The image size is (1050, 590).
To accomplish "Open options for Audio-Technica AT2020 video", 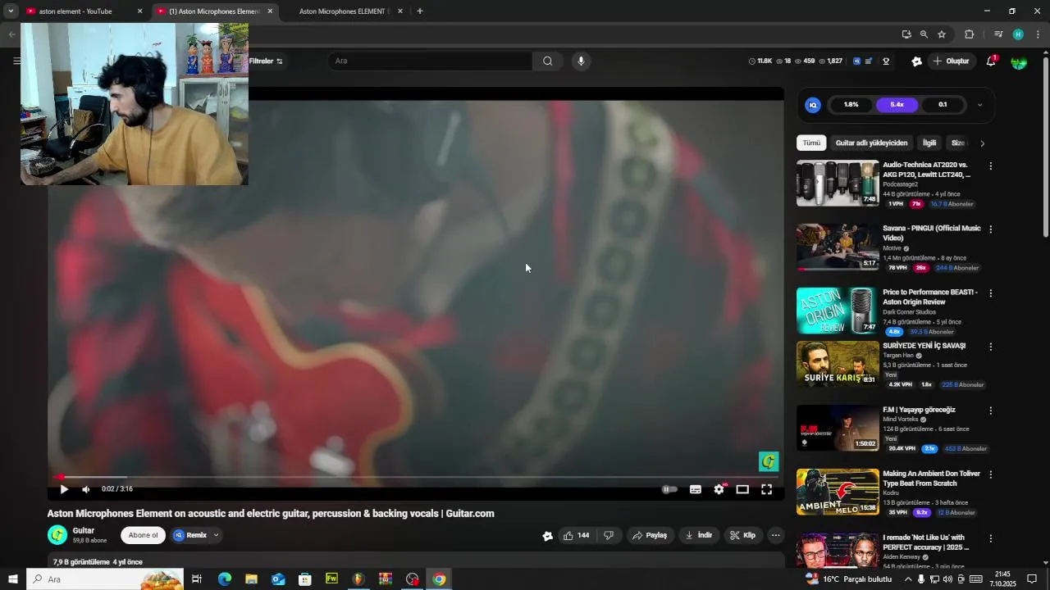I will pos(990,166).
